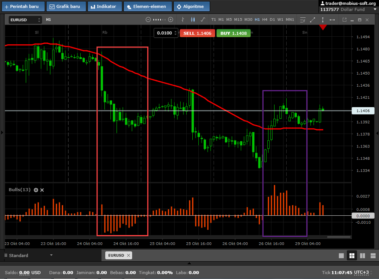Click the Tick 11:07:45 time display

pos(337,273)
